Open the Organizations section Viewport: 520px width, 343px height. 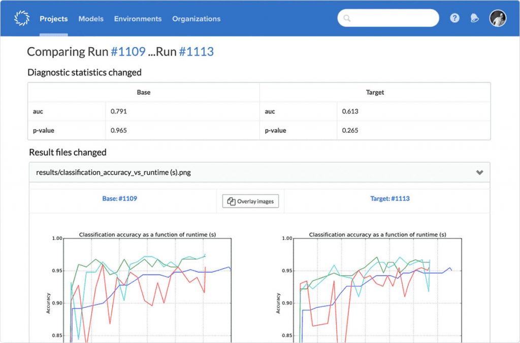coord(196,19)
